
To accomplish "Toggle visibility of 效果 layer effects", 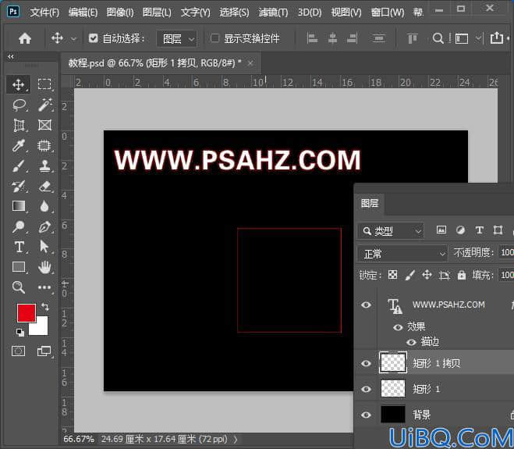I will click(398, 327).
